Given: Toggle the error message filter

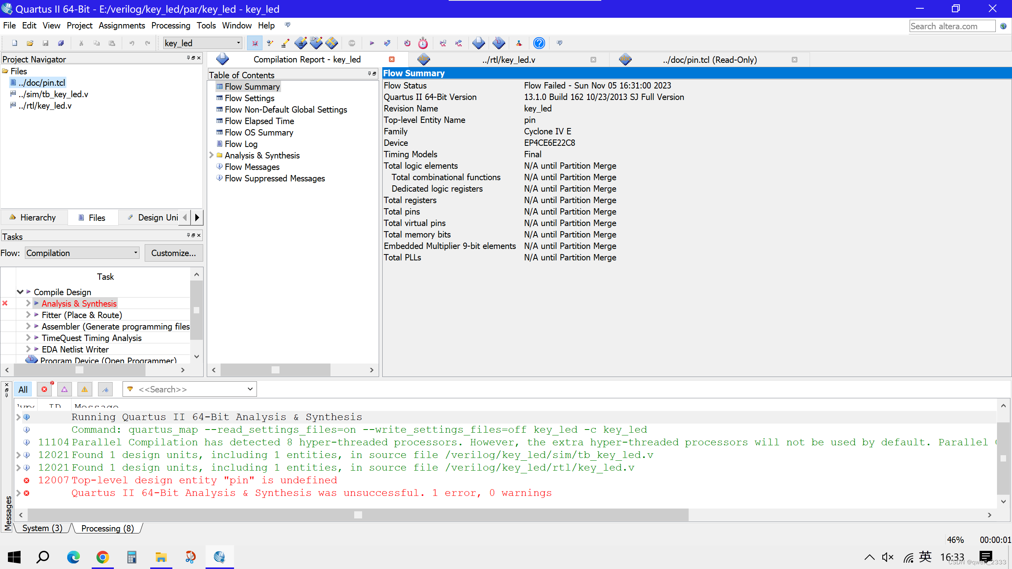Looking at the screenshot, I should coord(44,389).
